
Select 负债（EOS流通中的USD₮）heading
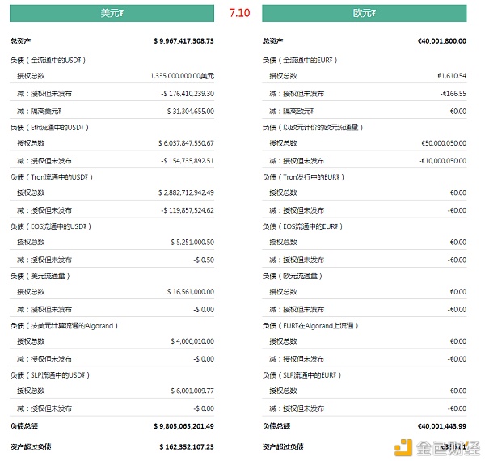point(51,226)
